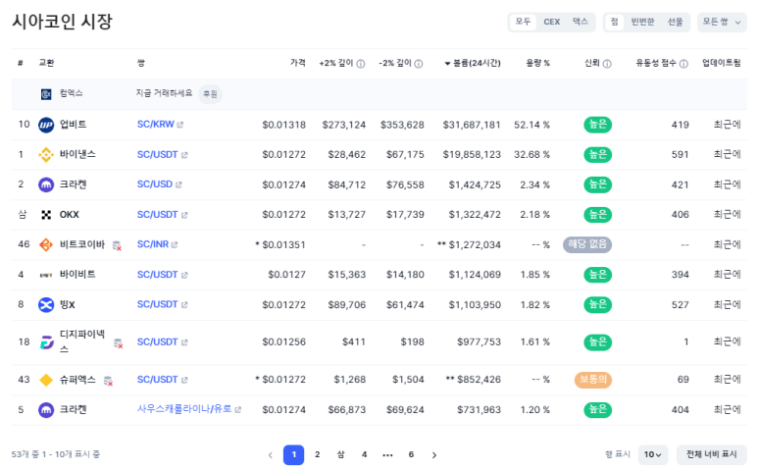Click the 바이낸스 exchange name
This screenshot has width=758, height=471.
(77, 154)
